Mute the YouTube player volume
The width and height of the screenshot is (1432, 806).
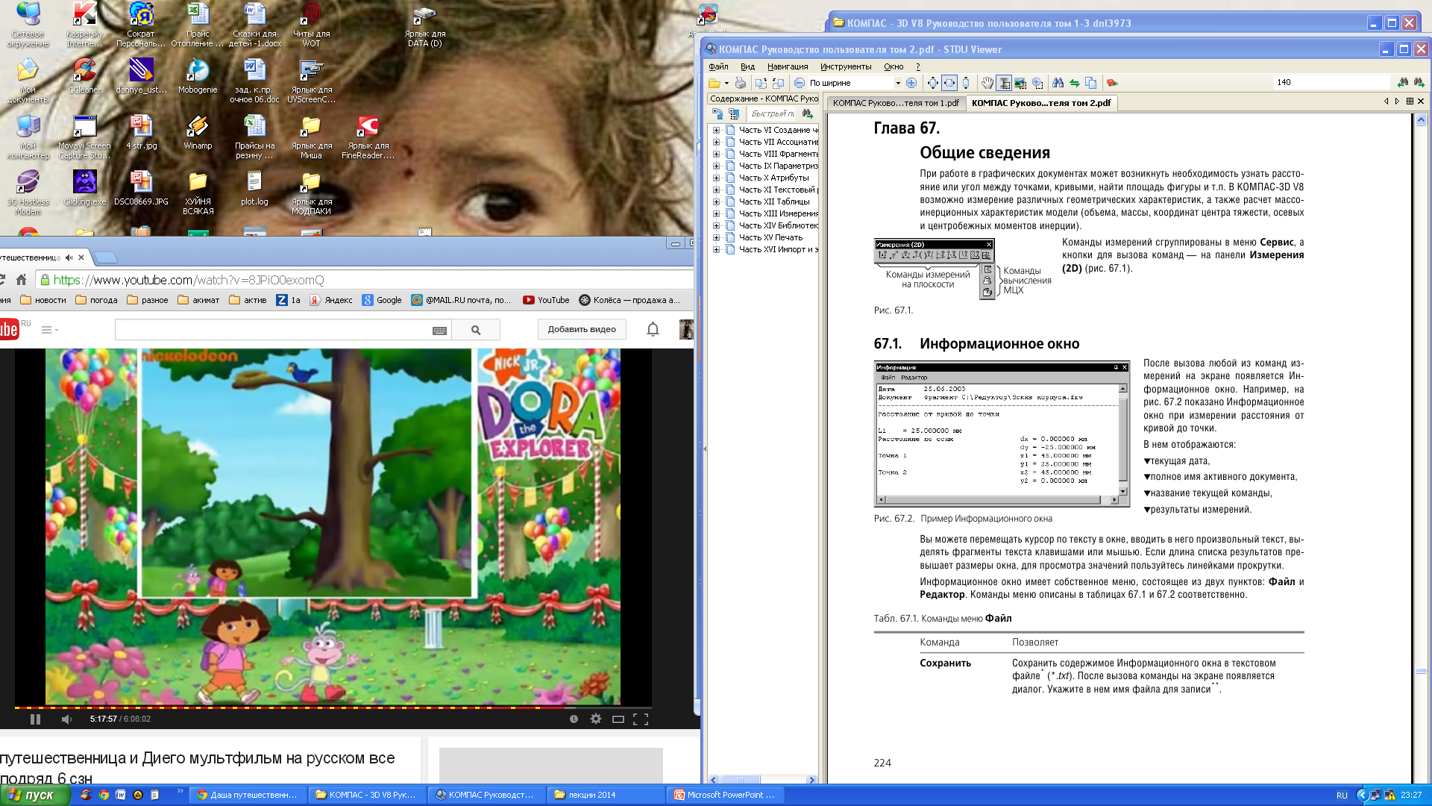[x=66, y=719]
